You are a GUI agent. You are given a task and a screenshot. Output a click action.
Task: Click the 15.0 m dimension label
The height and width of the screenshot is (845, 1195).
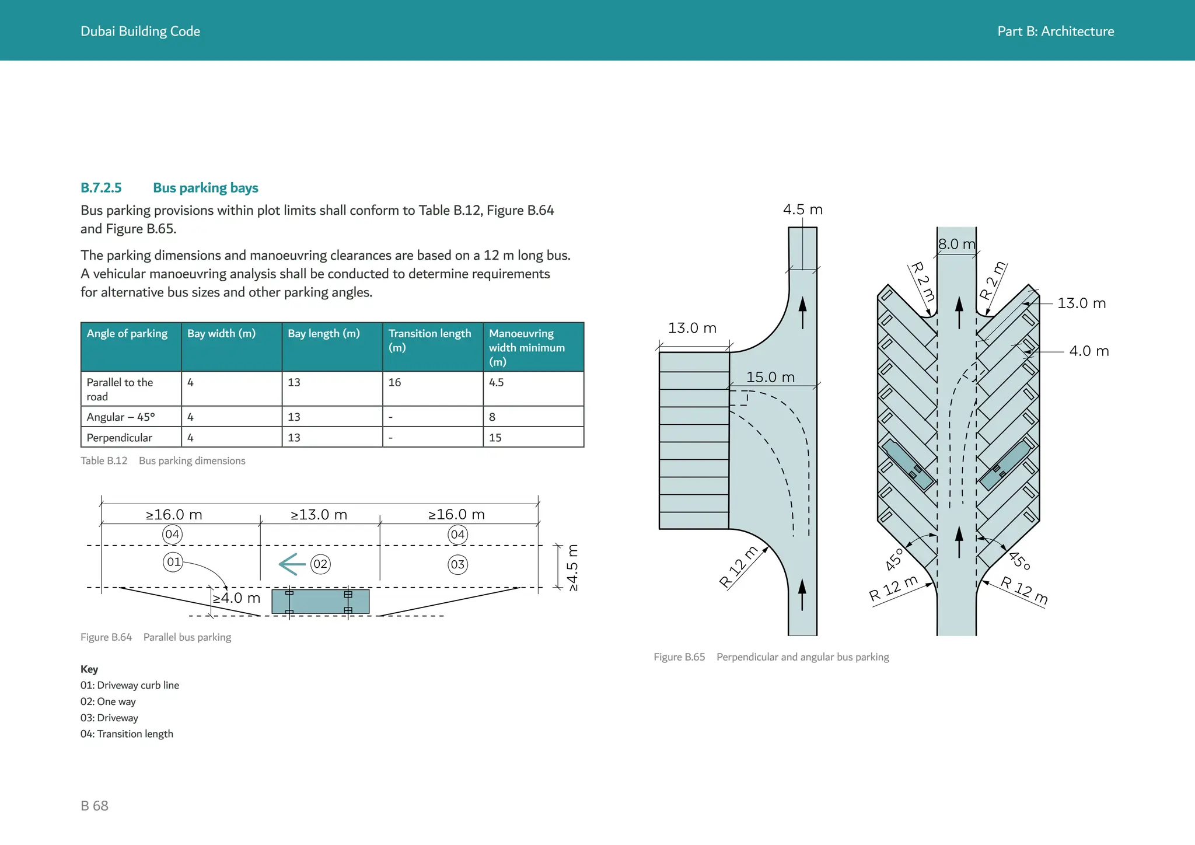[770, 377]
